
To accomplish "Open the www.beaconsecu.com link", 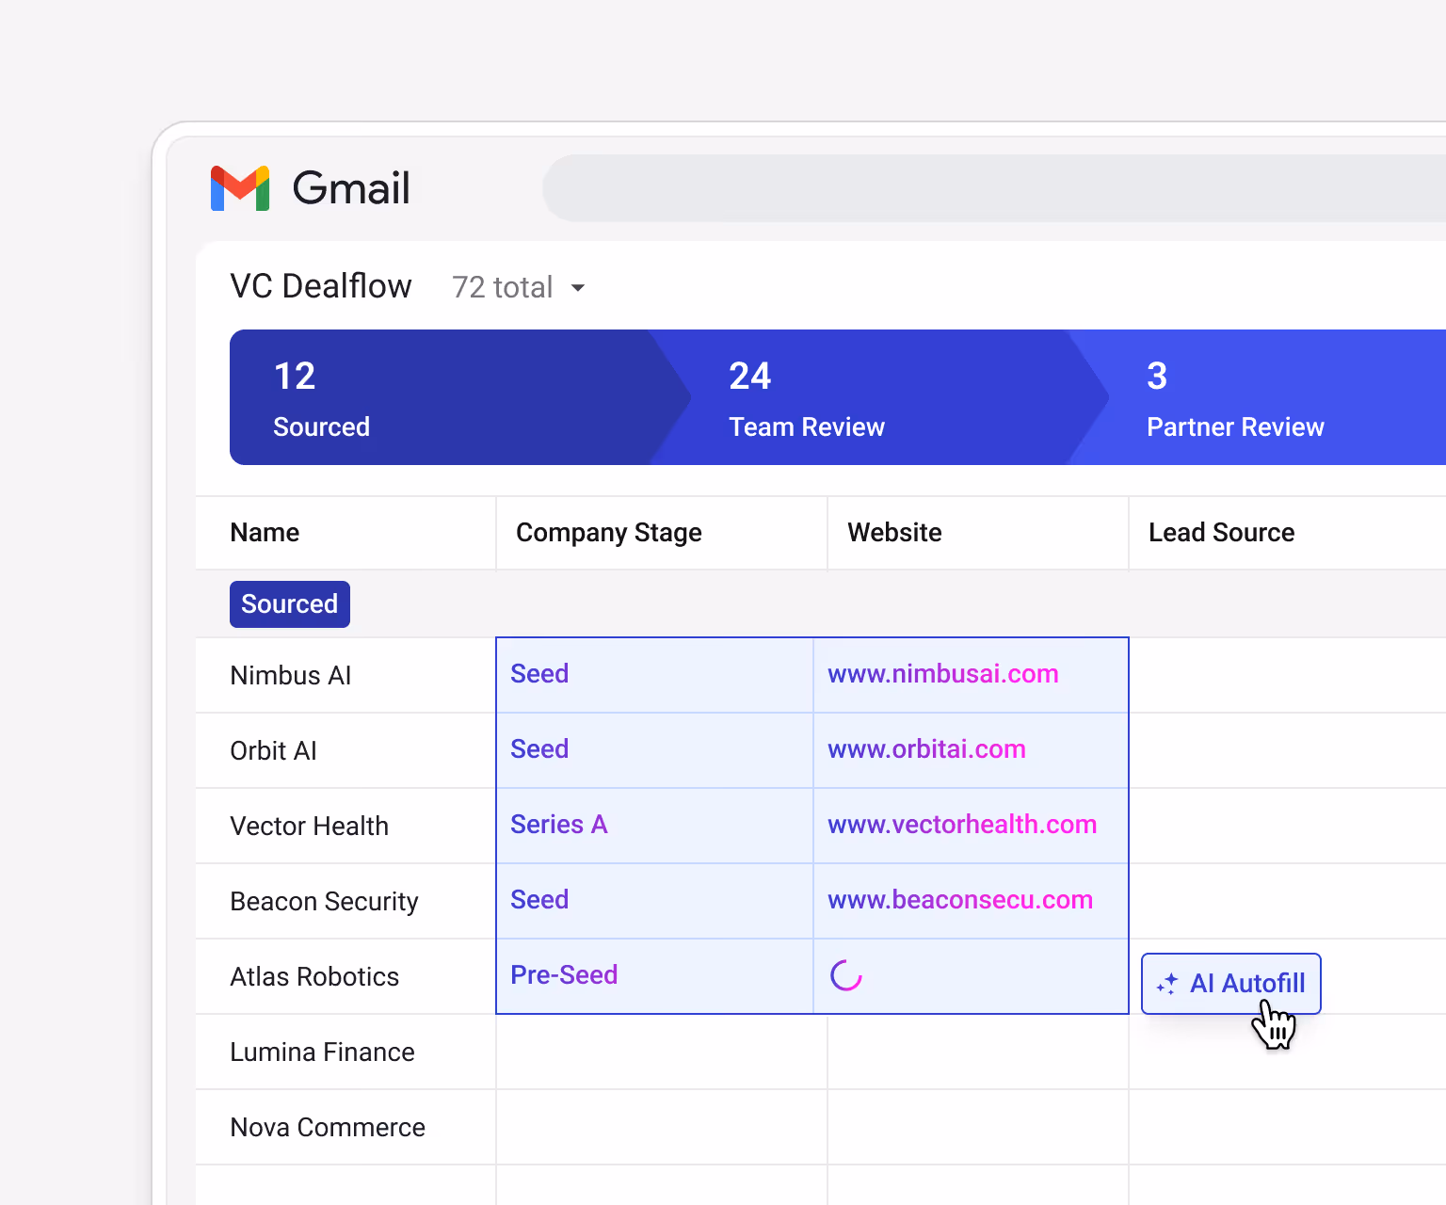I will pos(960,900).
